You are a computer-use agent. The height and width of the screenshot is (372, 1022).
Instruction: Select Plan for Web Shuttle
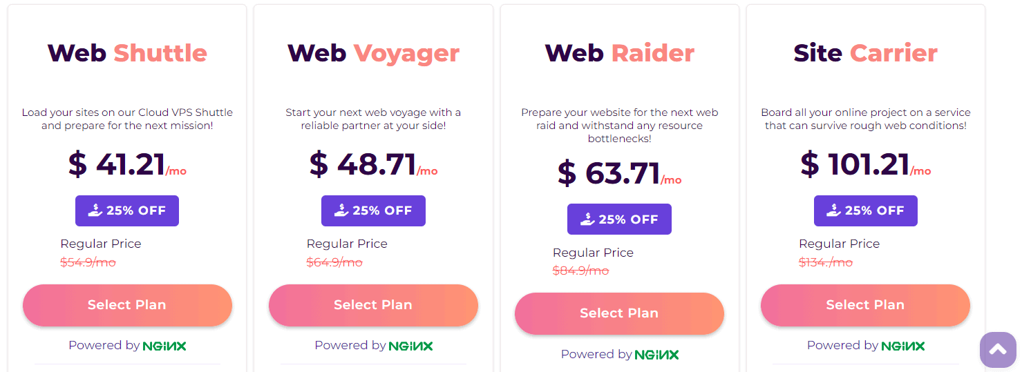click(127, 305)
